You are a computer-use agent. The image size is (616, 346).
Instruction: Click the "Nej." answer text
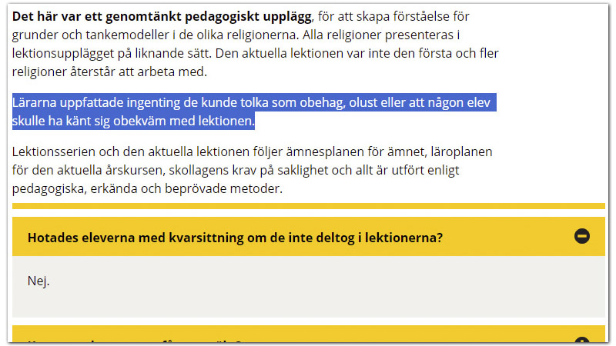tap(38, 281)
